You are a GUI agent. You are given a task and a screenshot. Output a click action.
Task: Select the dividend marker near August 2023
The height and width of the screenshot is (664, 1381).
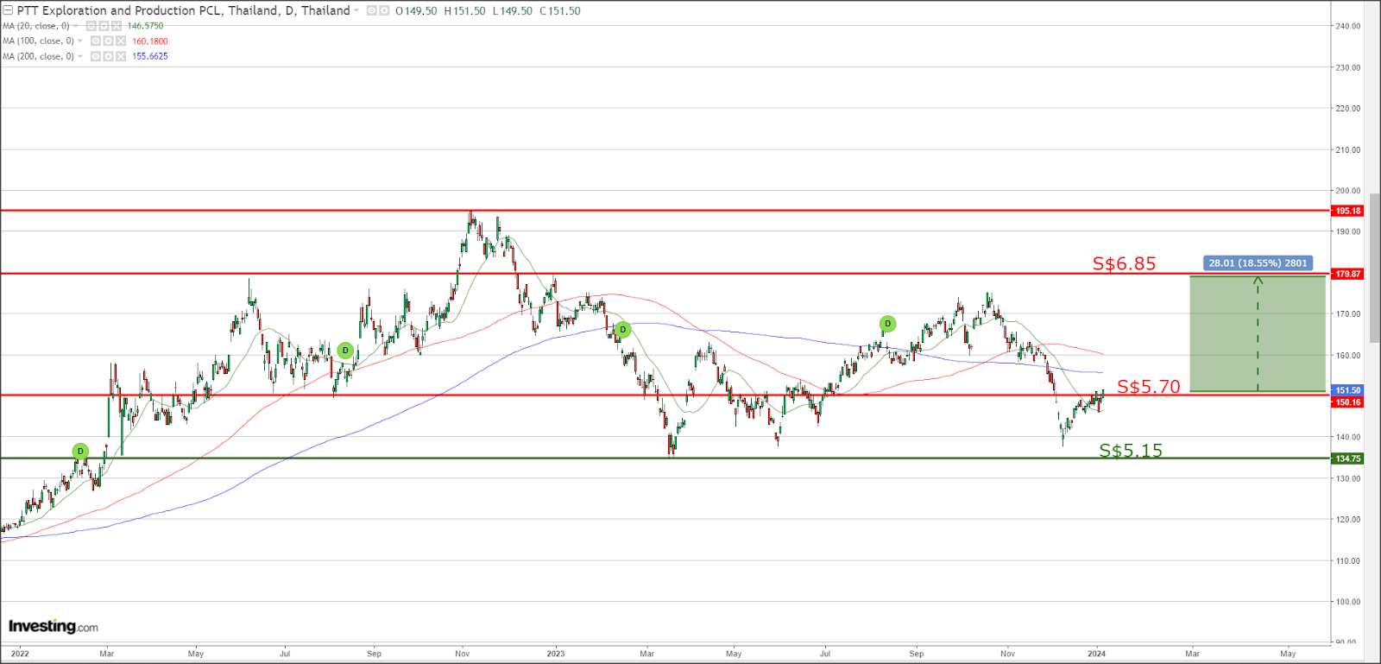point(887,324)
